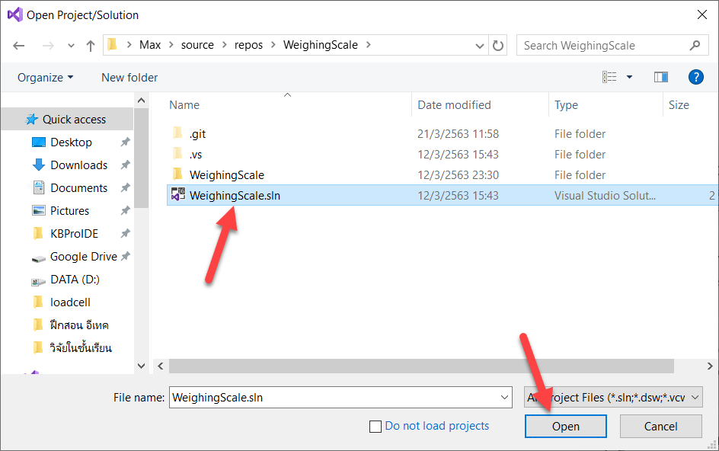Viewport: 719px width, 451px height.
Task: Expand the view options dropdown arrow
Action: click(x=630, y=77)
